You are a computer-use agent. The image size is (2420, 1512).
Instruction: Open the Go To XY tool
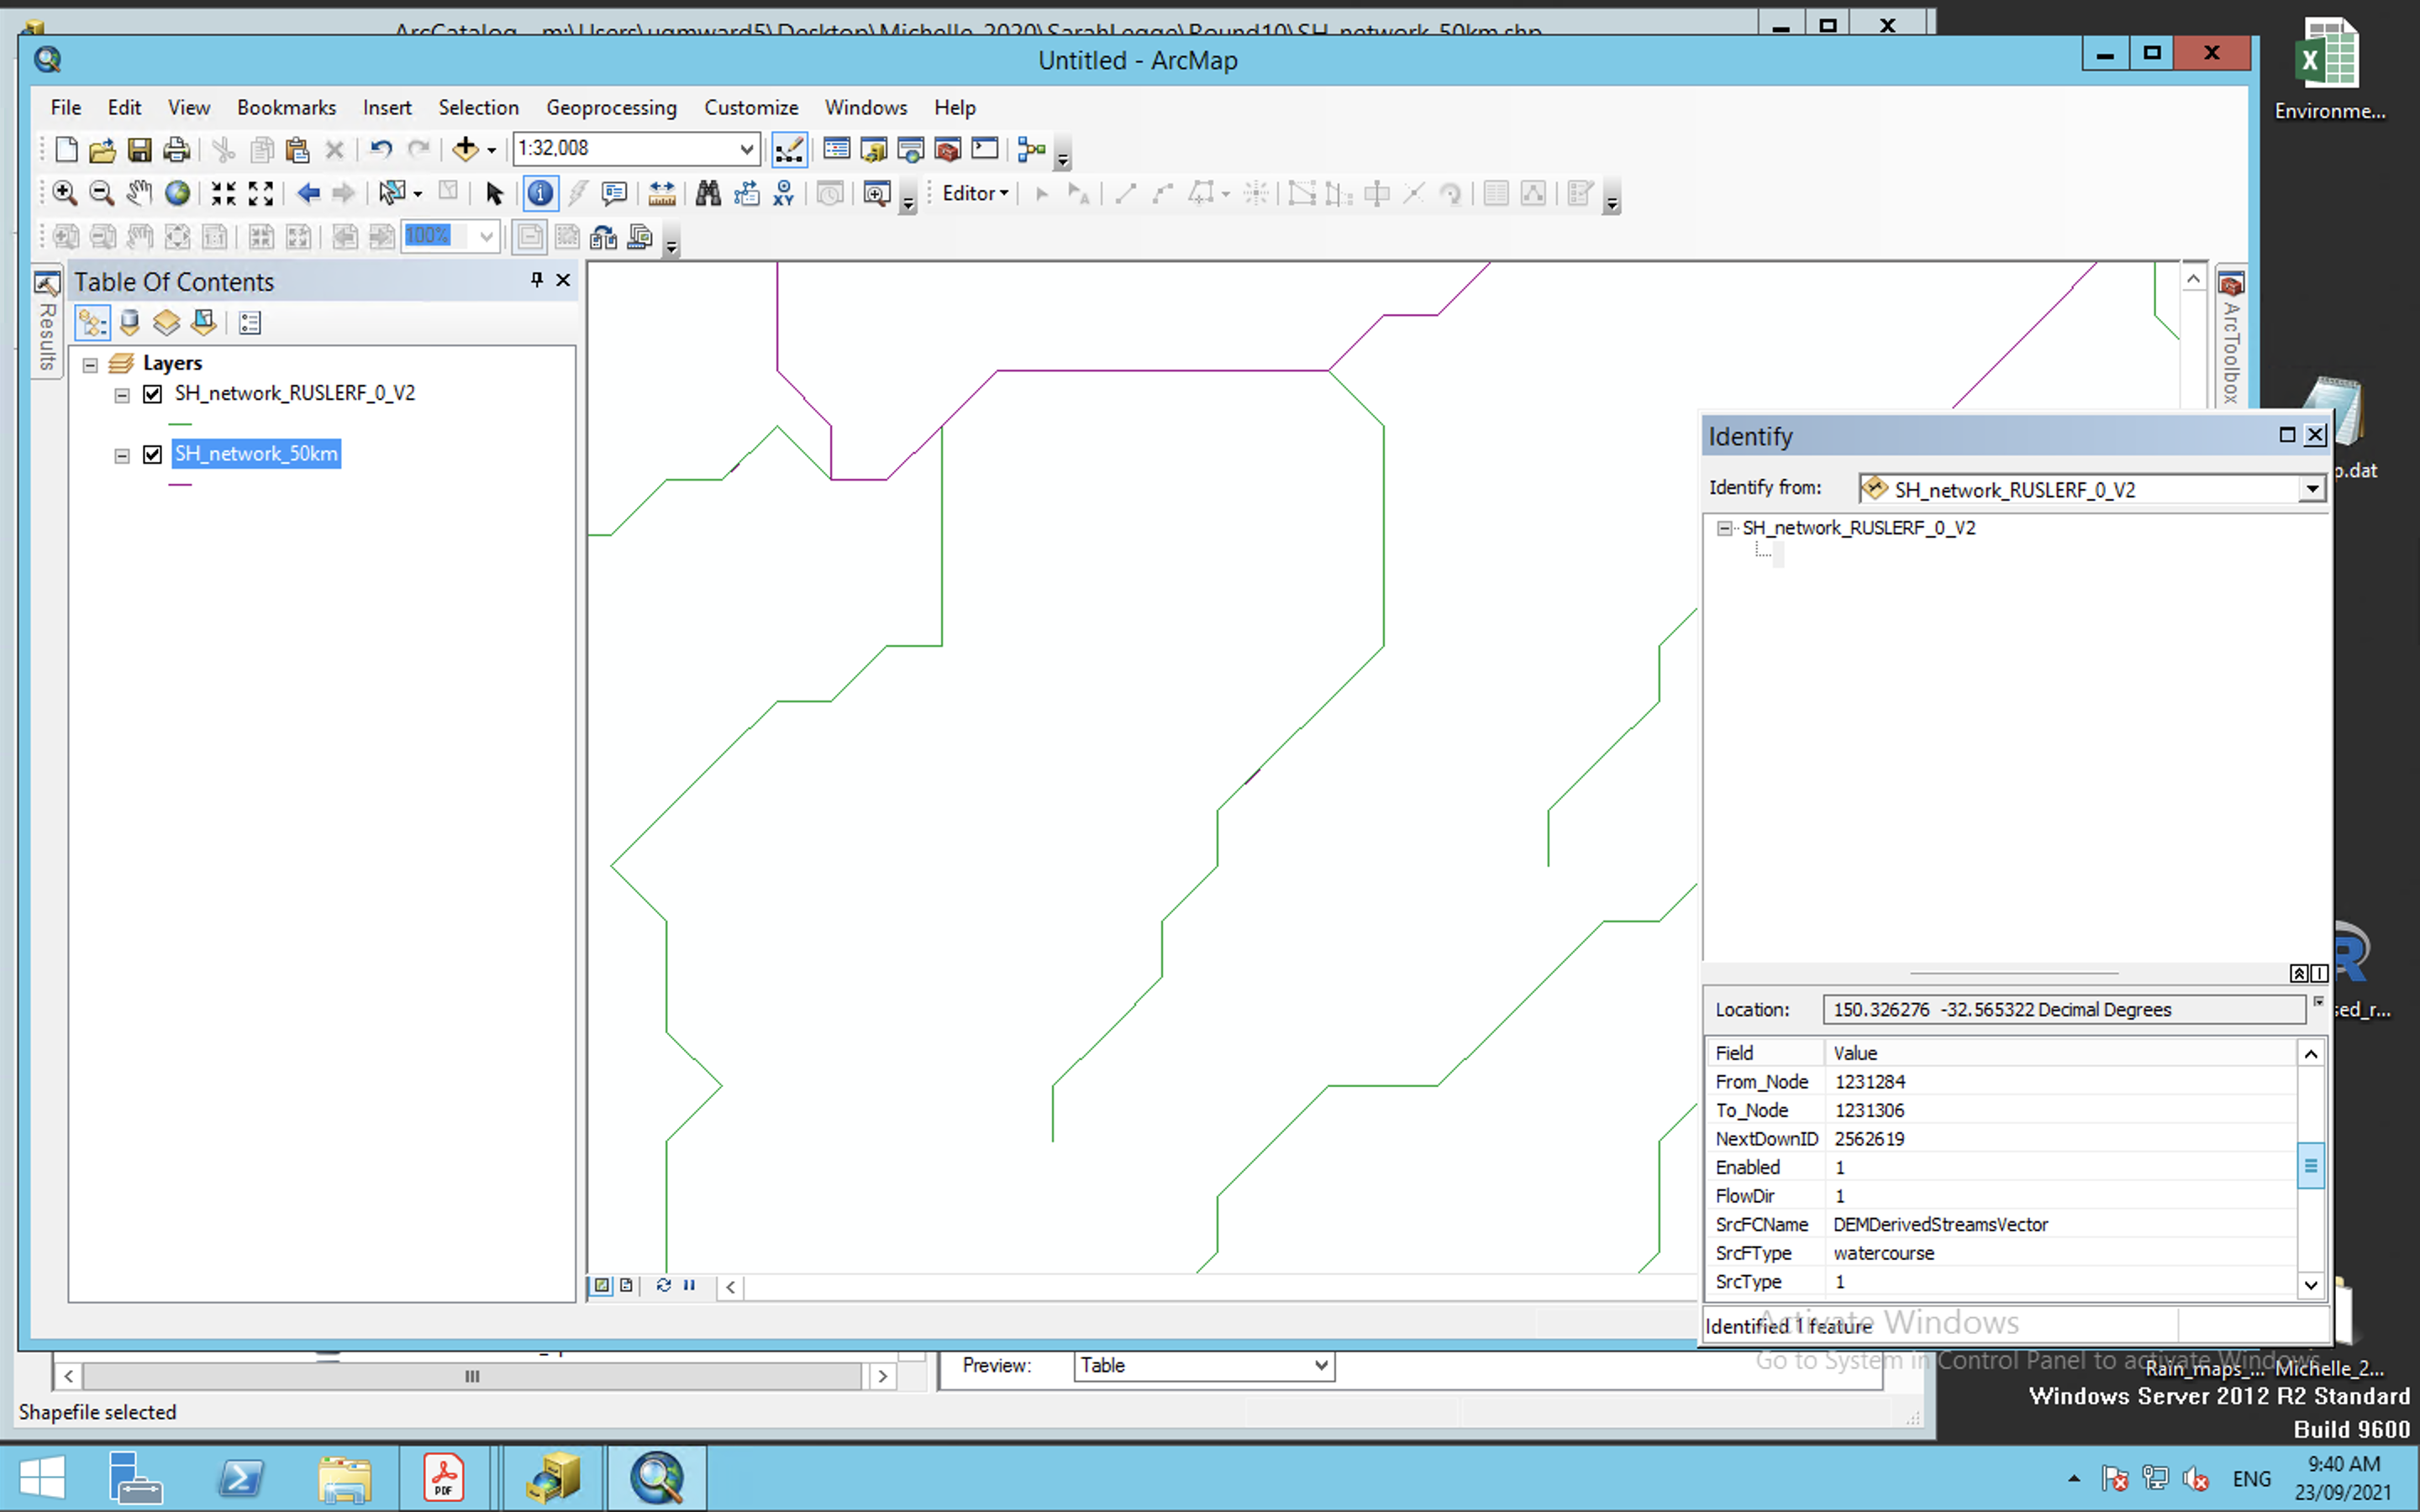pos(783,193)
